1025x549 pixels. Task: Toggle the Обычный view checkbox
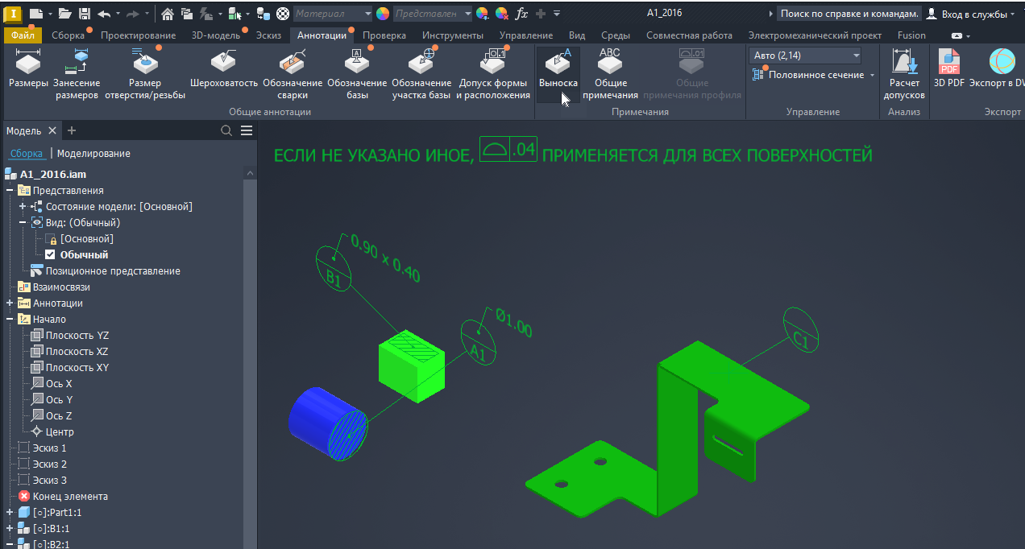point(50,255)
